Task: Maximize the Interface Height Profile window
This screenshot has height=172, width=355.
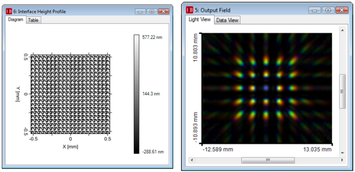Action: coord(152,12)
